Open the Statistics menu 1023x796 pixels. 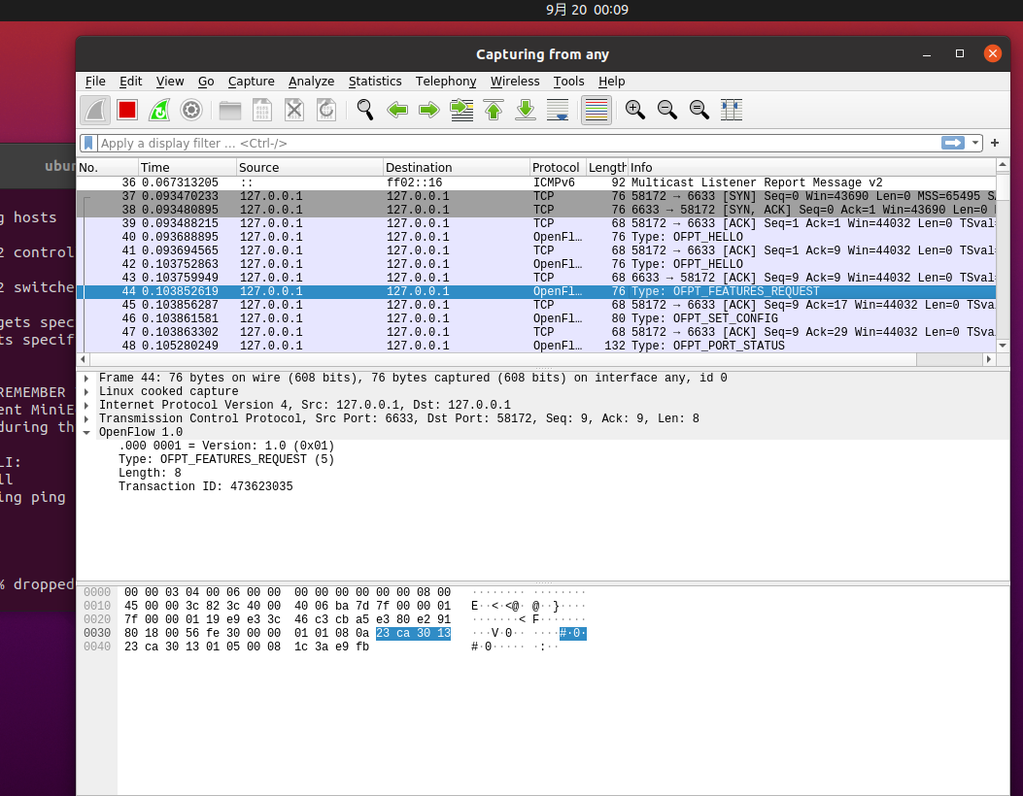click(x=375, y=81)
